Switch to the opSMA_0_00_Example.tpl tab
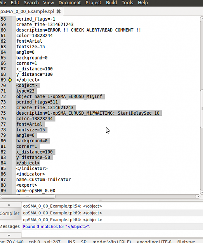 (27, 11)
